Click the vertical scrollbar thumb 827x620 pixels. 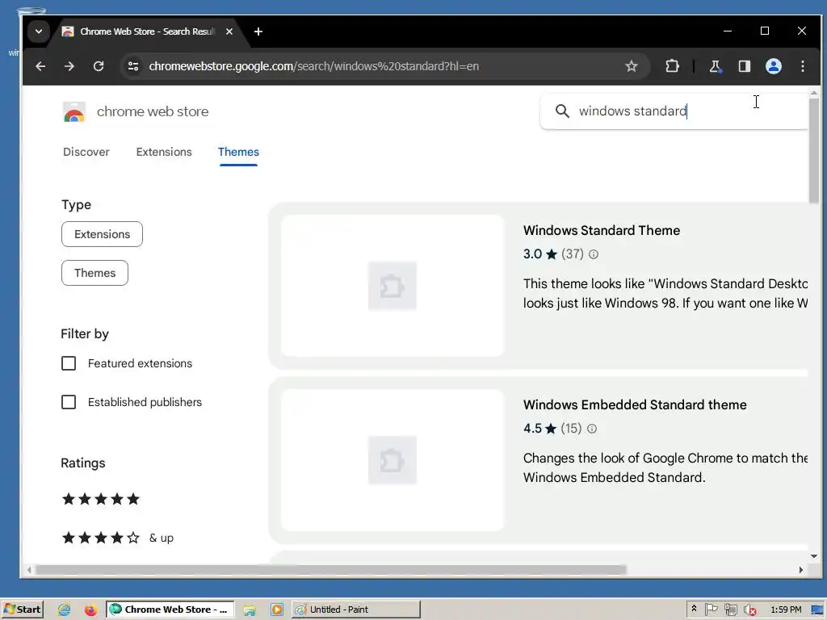[814, 150]
